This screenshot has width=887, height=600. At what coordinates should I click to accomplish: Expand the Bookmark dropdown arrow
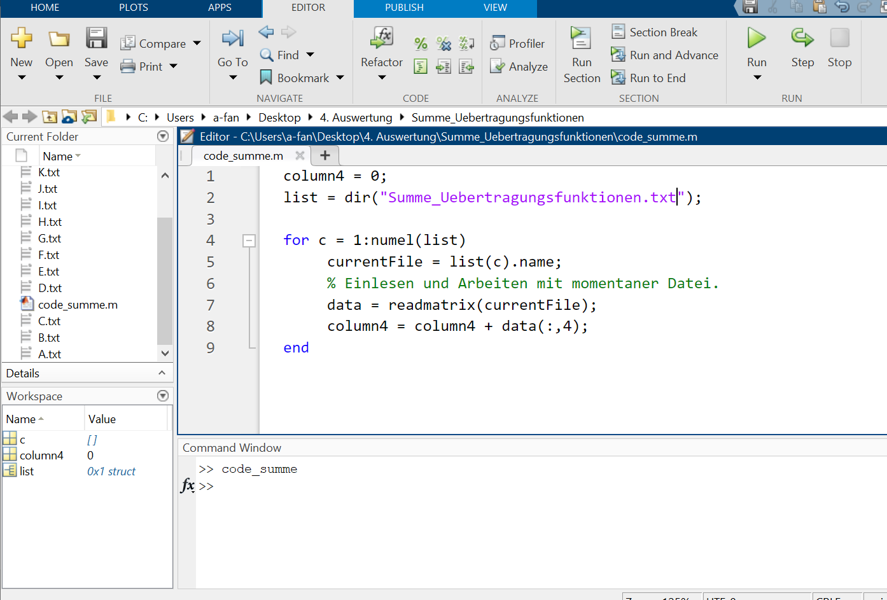(x=340, y=78)
